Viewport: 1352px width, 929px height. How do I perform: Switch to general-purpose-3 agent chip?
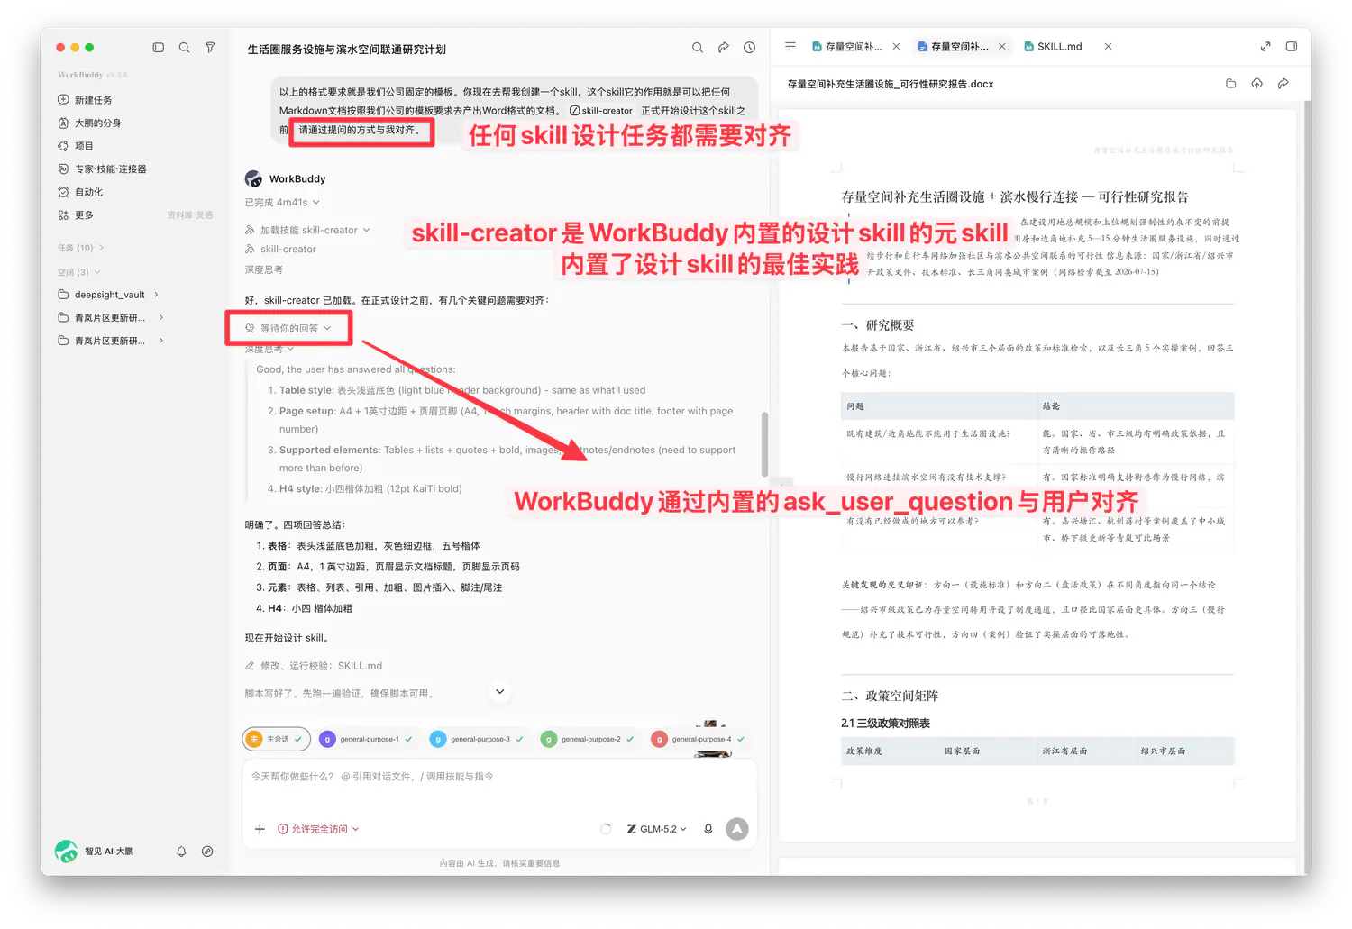tap(478, 739)
